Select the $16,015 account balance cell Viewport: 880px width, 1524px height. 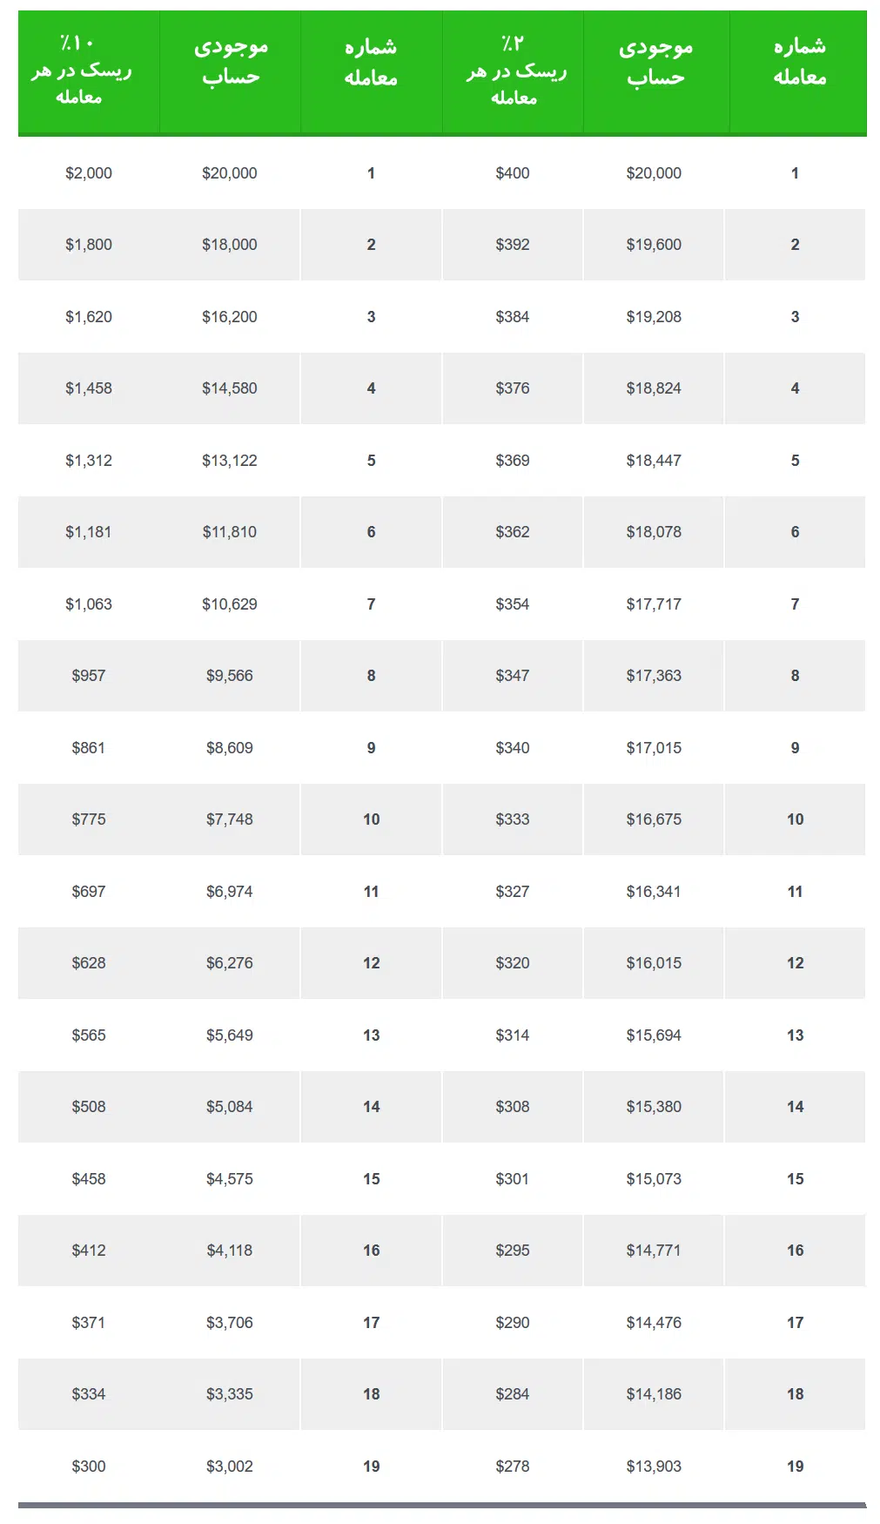[654, 963]
